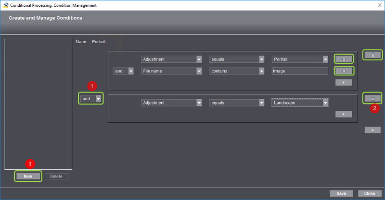Image resolution: width=385 pixels, height=200 pixels.
Task: Delete the second condition group with Landscape
Action: click(372, 98)
